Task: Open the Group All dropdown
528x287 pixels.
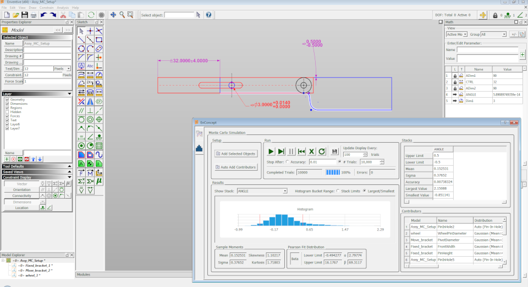Action: pyautogui.click(x=493, y=34)
